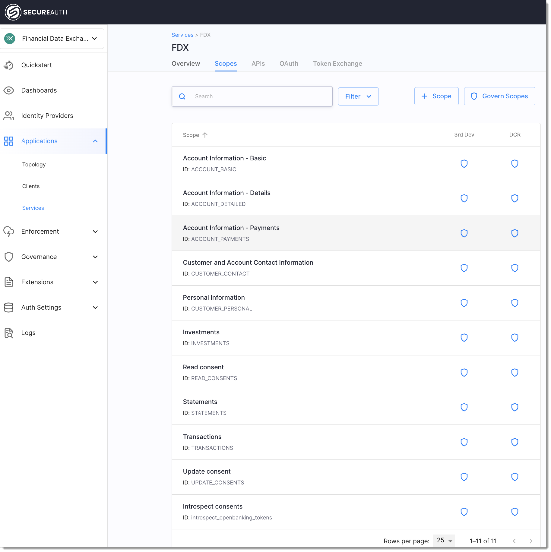
Task: Open Quickstart from the sidebar icon
Action: 9,65
